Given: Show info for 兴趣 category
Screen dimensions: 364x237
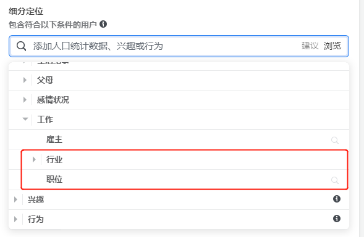Looking at the screenshot, I should tap(337, 199).
